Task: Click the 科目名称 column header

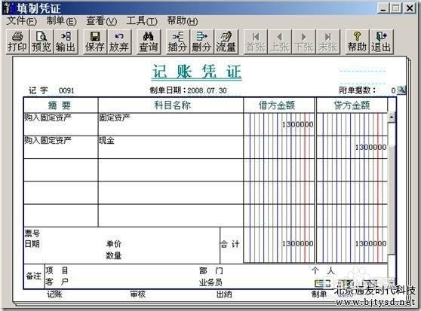Action: (171, 105)
